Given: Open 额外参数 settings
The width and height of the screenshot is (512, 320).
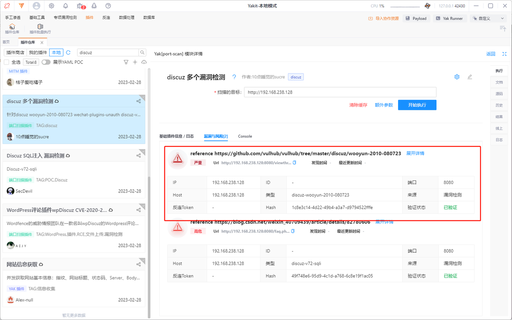Looking at the screenshot, I should (x=384, y=105).
